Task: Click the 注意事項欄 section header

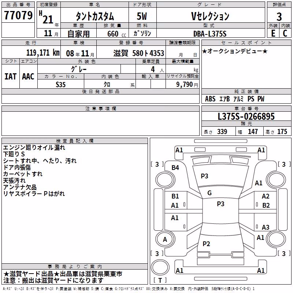Action: 101,108
